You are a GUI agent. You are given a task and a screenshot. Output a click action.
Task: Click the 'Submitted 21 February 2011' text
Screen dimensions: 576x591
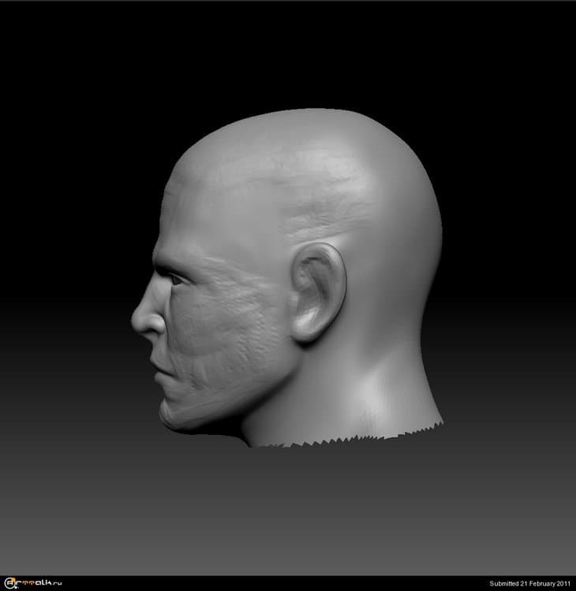pyautogui.click(x=529, y=584)
